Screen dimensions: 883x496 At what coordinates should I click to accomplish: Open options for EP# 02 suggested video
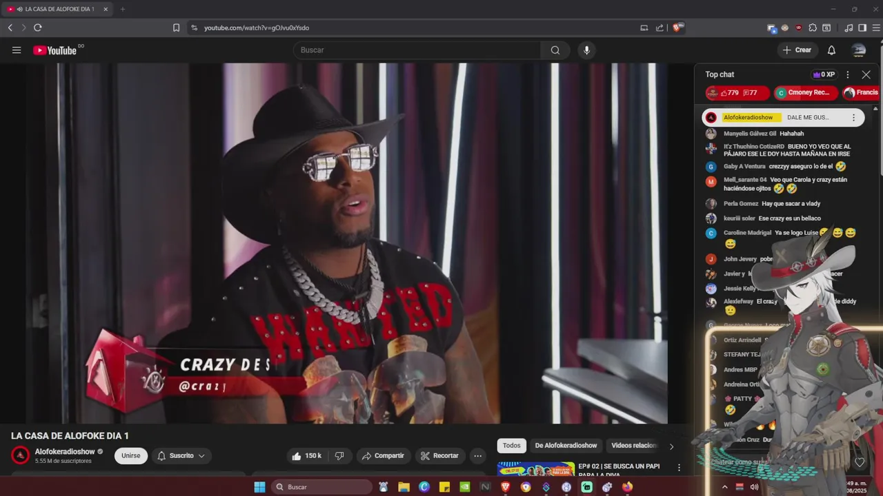click(x=679, y=468)
